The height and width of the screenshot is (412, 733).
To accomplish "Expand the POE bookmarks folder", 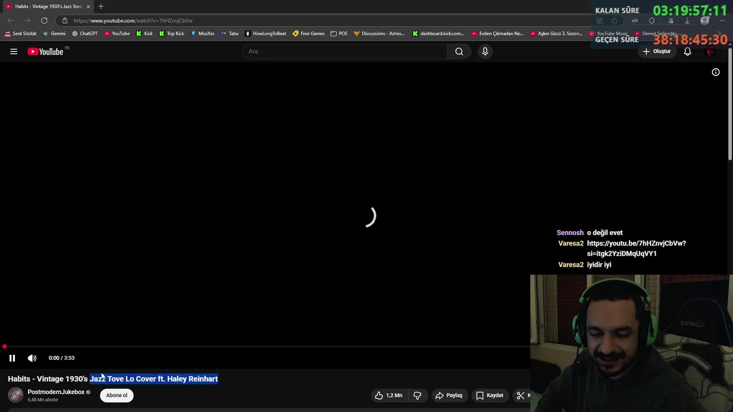I will (x=339, y=34).
